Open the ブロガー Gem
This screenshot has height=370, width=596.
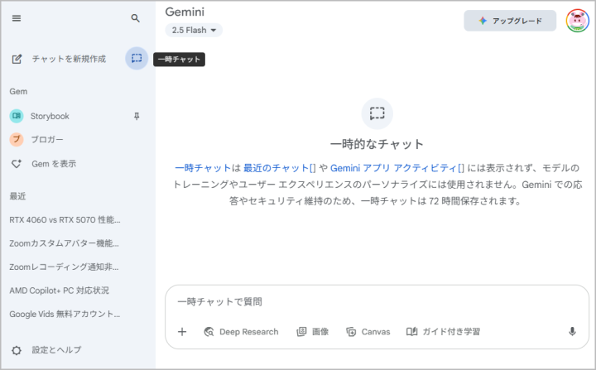pyautogui.click(x=47, y=140)
